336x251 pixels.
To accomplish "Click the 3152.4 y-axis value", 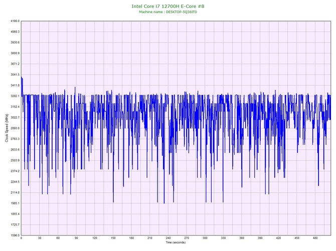I will [15, 107].
